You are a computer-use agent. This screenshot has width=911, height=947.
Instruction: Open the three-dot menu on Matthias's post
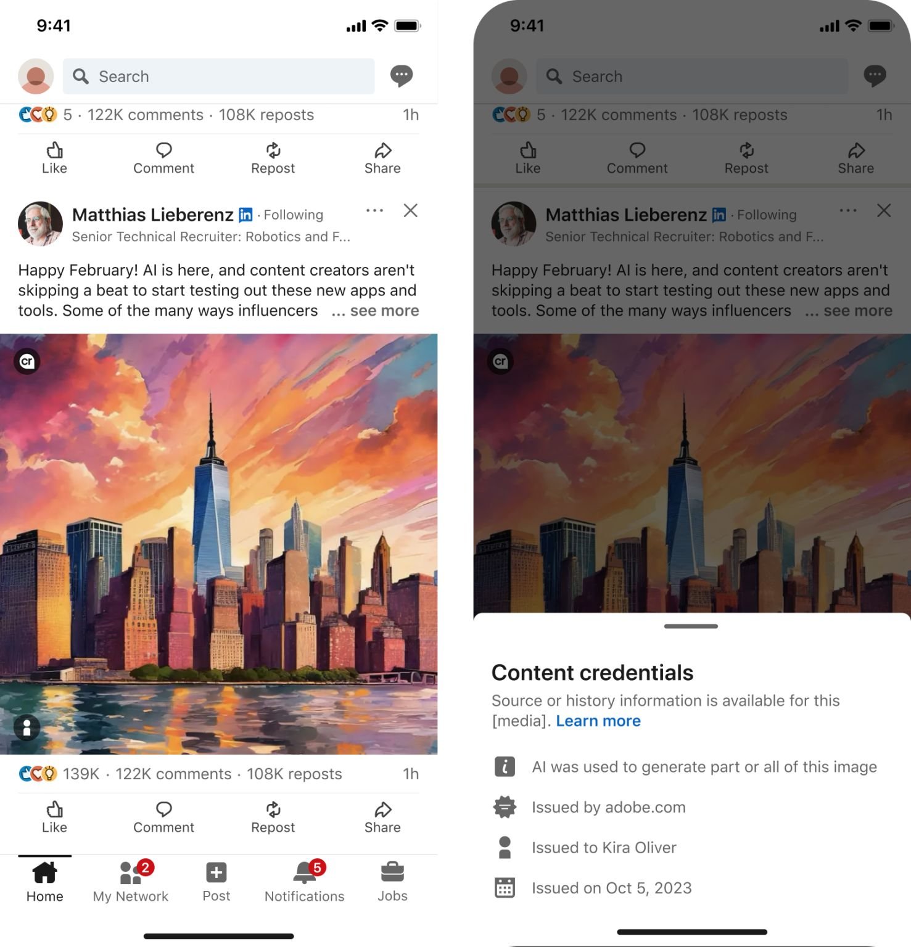click(x=374, y=210)
